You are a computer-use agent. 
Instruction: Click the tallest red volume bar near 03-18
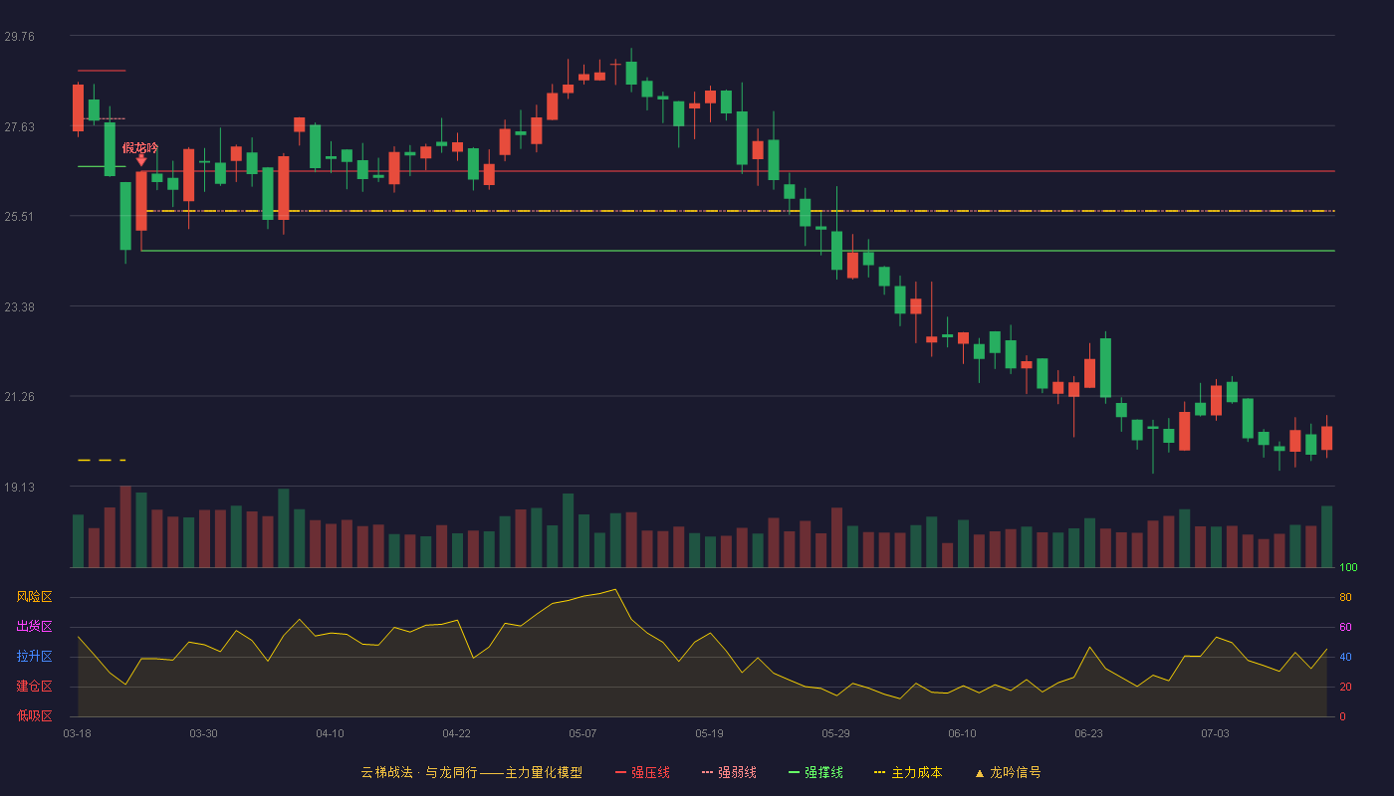pos(125,526)
